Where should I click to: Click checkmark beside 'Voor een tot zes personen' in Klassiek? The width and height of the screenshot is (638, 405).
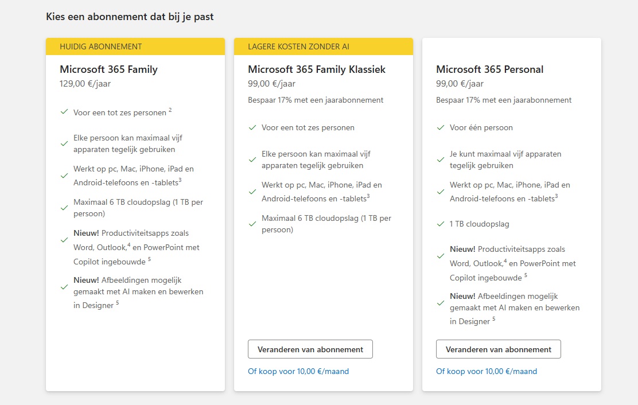pos(252,128)
